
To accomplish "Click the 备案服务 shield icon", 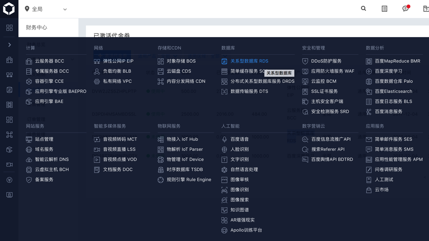I will coord(29,180).
